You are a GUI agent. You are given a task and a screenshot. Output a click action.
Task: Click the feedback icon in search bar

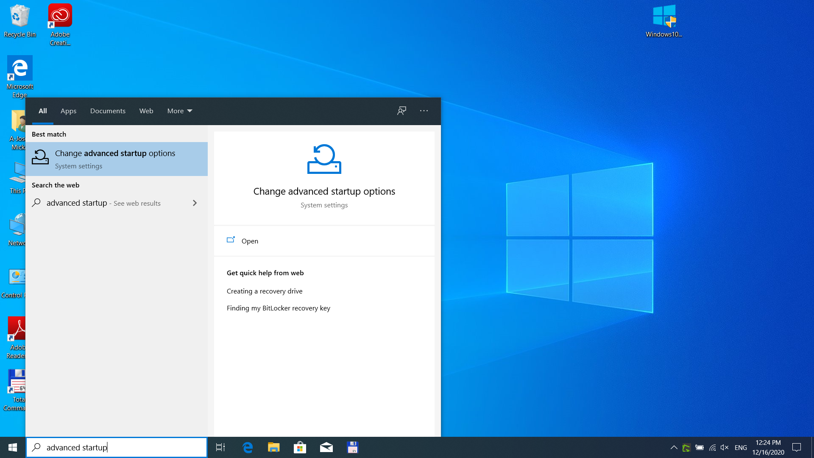point(401,111)
